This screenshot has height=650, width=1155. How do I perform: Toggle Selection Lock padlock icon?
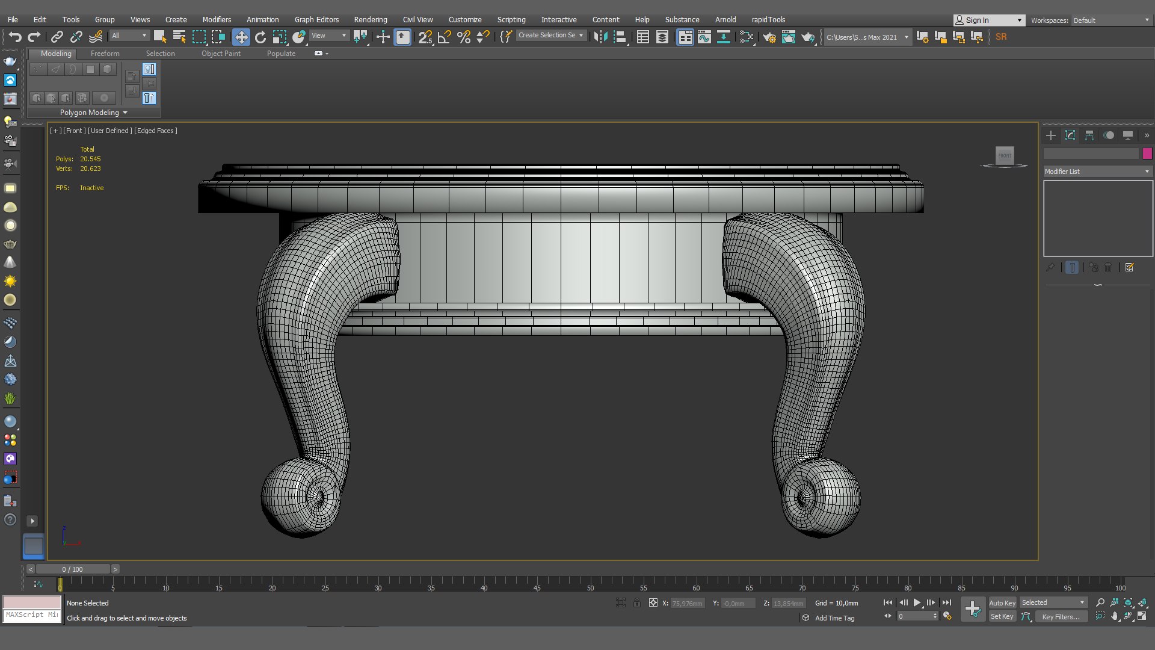[x=637, y=602]
